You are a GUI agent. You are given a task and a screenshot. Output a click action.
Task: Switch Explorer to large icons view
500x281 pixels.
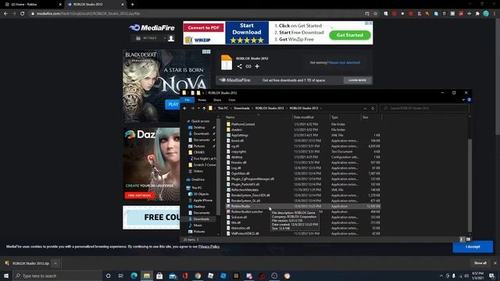(x=468, y=240)
